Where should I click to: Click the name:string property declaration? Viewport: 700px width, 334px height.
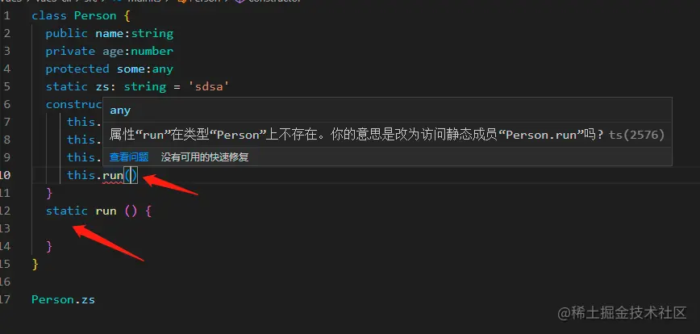pos(134,34)
